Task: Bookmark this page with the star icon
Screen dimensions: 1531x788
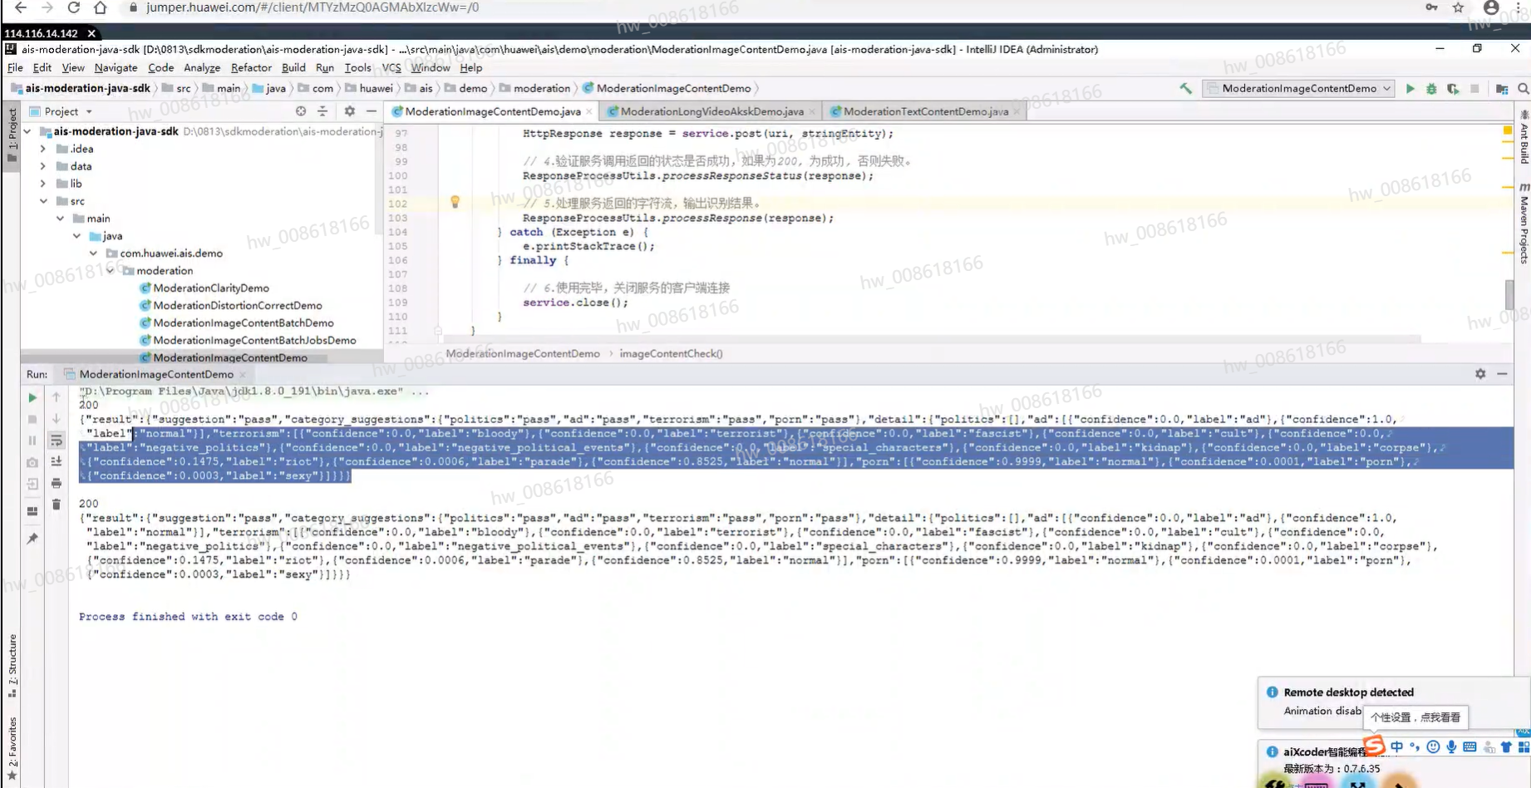Action: pyautogui.click(x=1458, y=7)
